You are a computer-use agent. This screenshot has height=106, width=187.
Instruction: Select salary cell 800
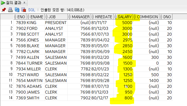pyautogui.click(x=123, y=98)
